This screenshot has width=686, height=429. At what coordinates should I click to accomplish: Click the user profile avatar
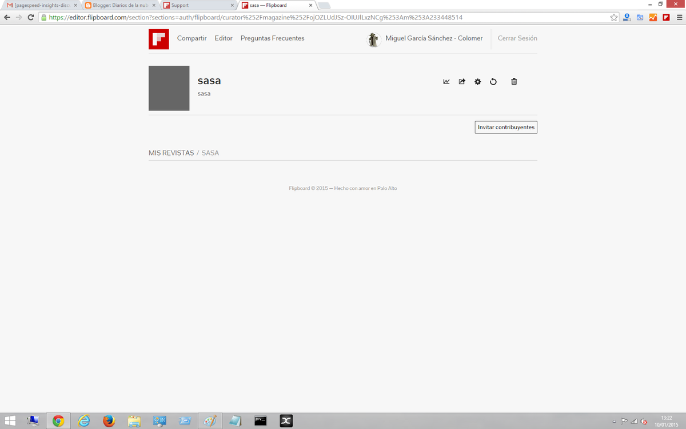(x=374, y=39)
